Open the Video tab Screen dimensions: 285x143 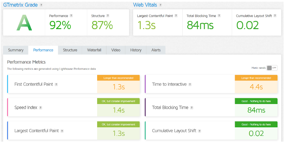point(116,50)
